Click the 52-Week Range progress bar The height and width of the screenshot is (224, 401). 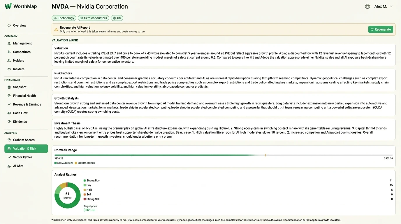coord(224,155)
